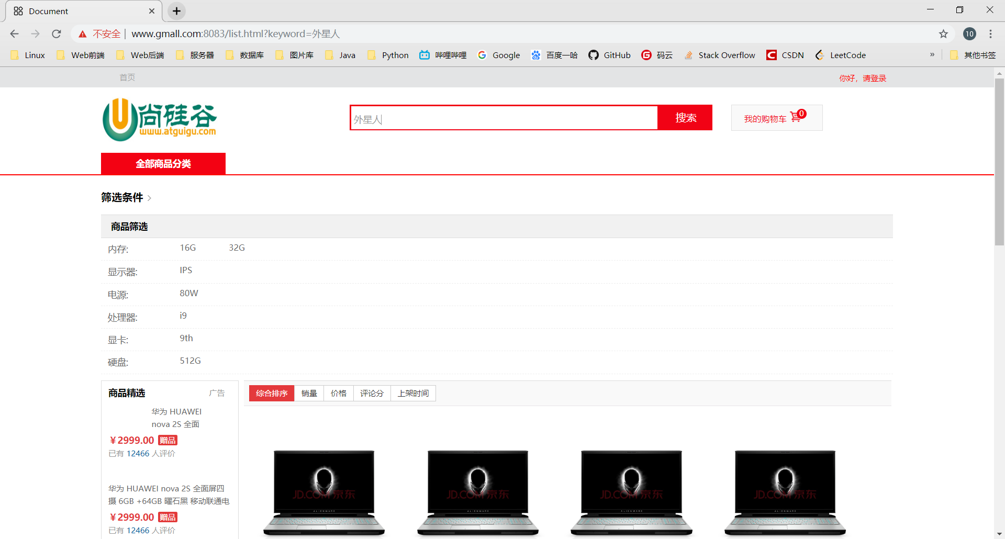1005x539 pixels.
Task: Open the GitHub bookmark
Action: point(609,55)
